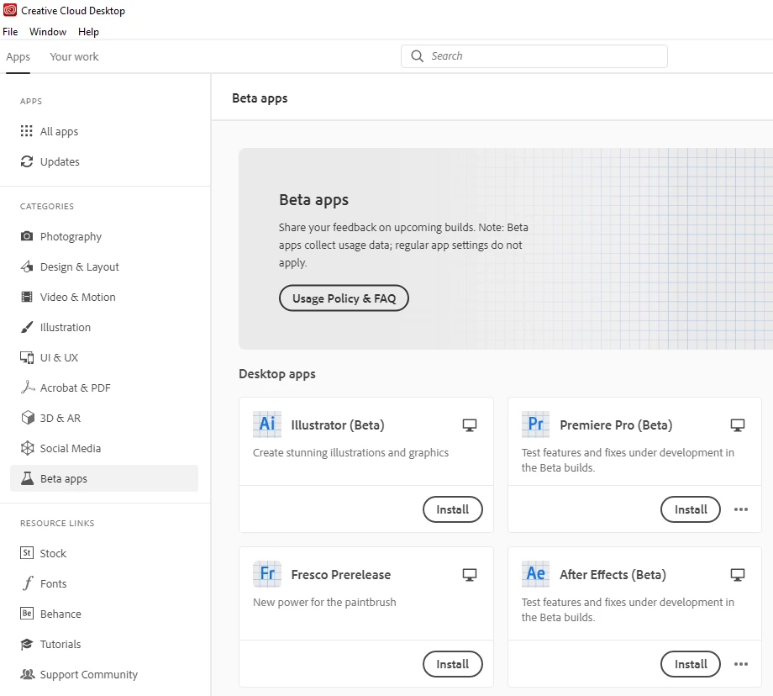The width and height of the screenshot is (773, 696).
Task: Click the Illustration brush icon
Action: (x=27, y=327)
